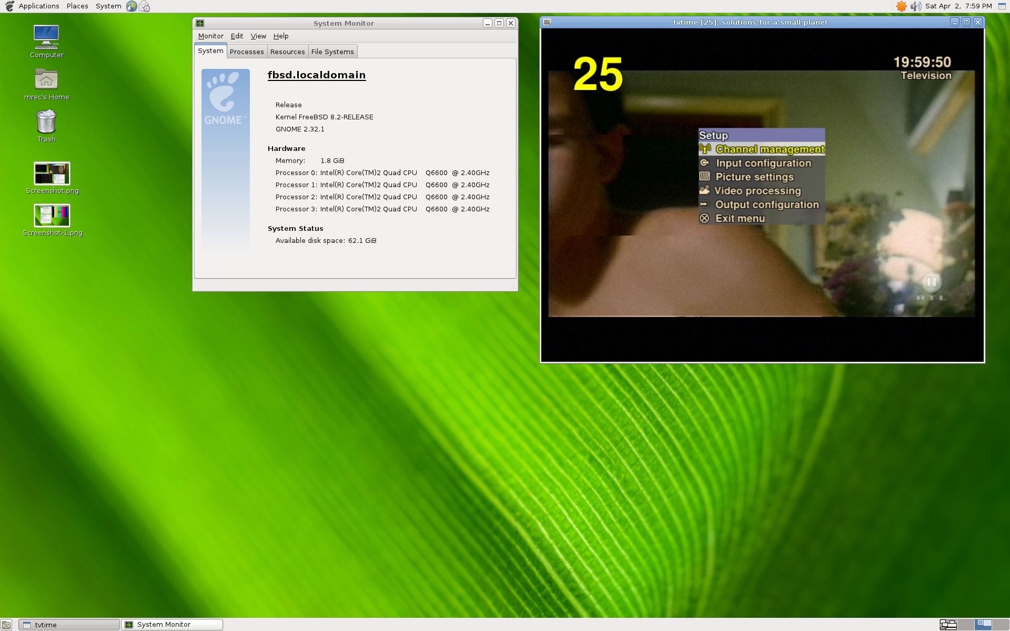Click the Show Desktop button in bottom panel
The image size is (1010, 631).
(x=6, y=625)
